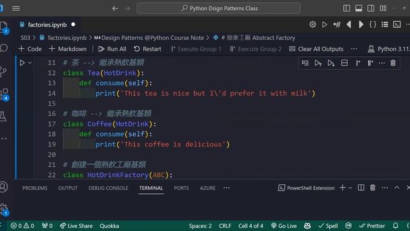Click the S03 breadcrumb
Image resolution: width=410 pixels, height=231 pixels.
(26, 38)
